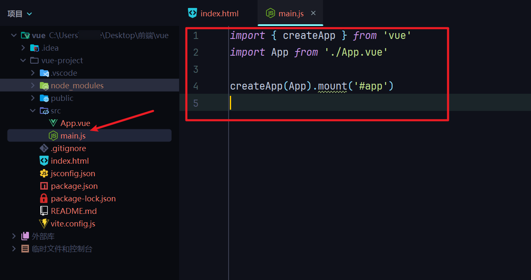The image size is (531, 280).
Task: Expand the 外部库 node
Action: [14, 236]
